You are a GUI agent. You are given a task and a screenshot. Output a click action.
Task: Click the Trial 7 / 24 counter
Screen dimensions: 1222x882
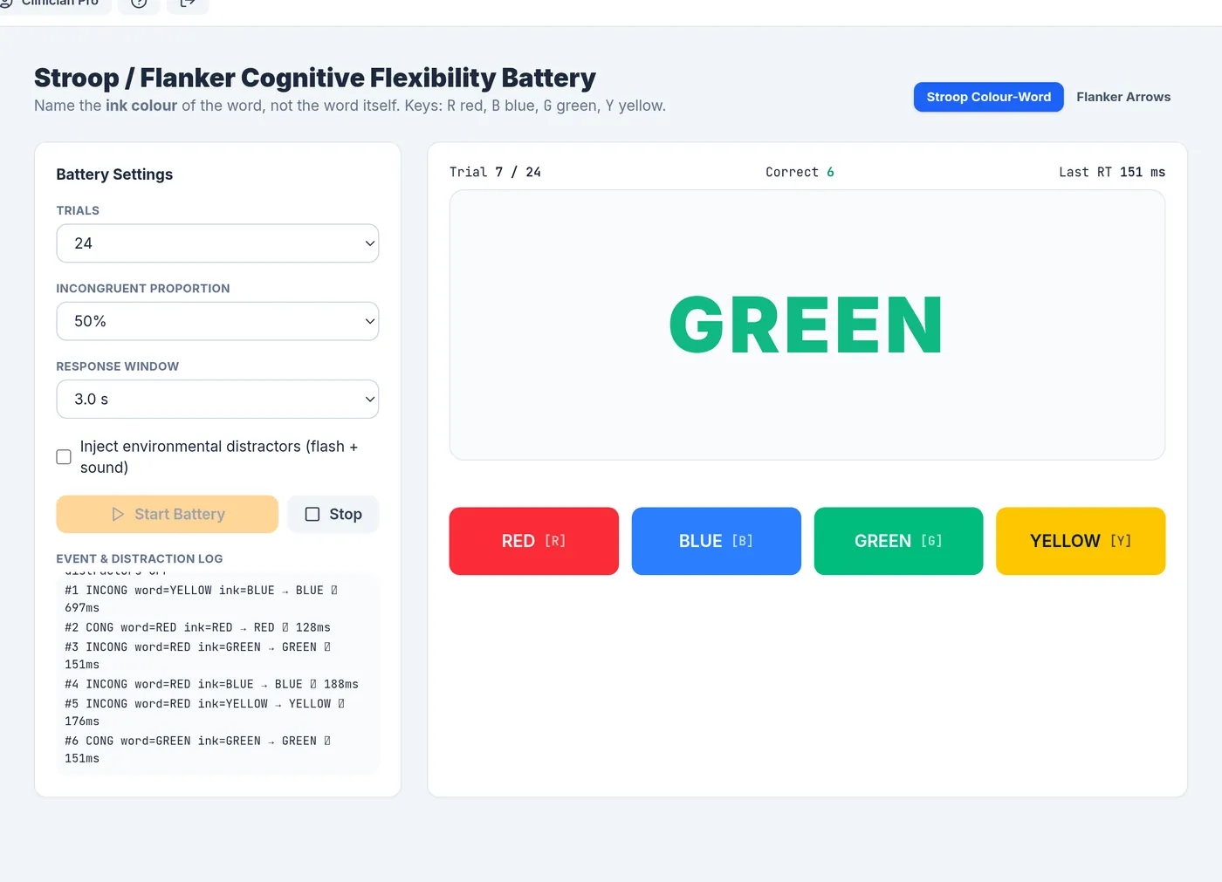495,172
